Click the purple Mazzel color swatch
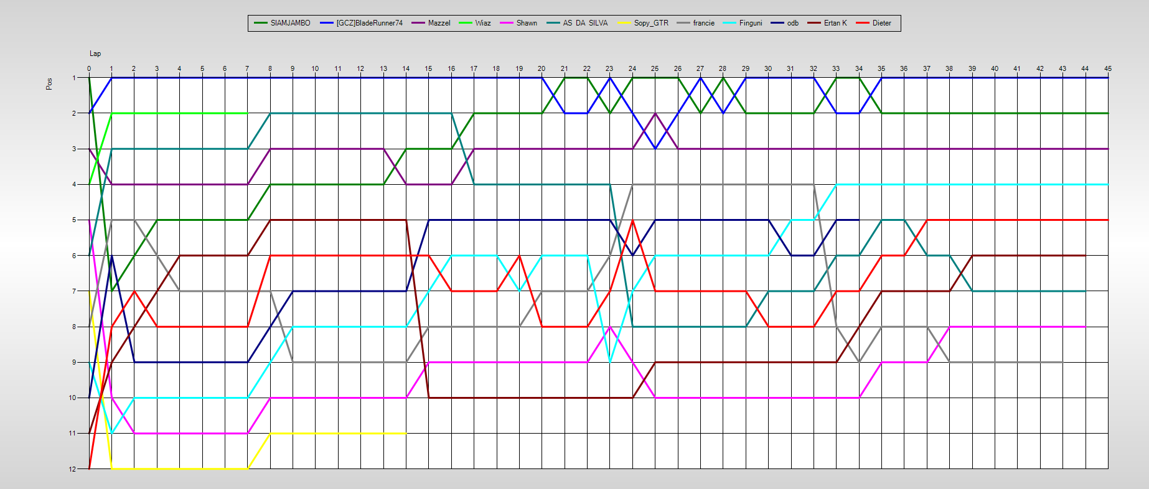The image size is (1149, 489). click(418, 23)
